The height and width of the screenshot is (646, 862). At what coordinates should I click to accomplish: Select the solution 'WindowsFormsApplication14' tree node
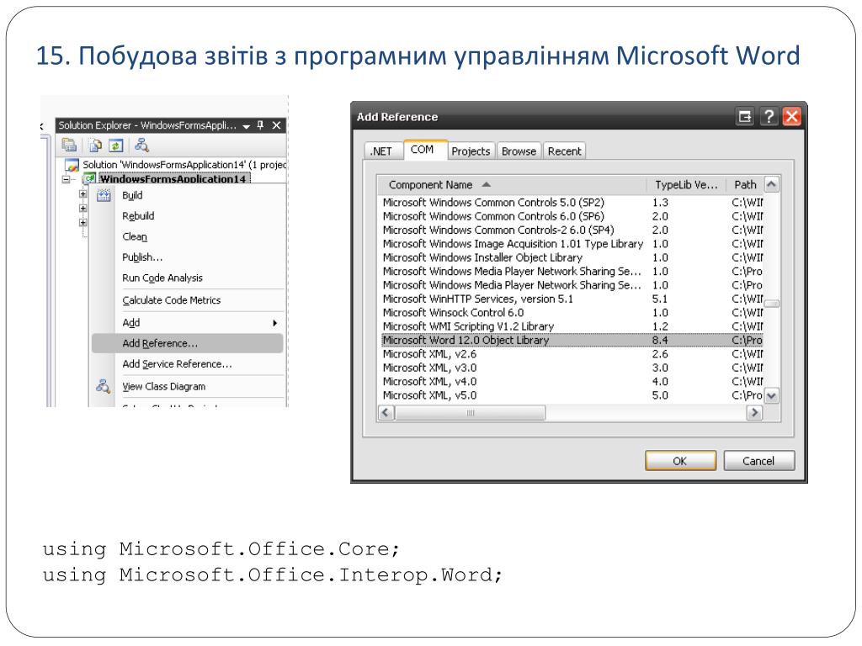184,165
